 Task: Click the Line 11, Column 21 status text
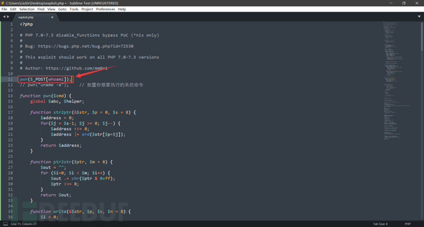click(x=23, y=224)
